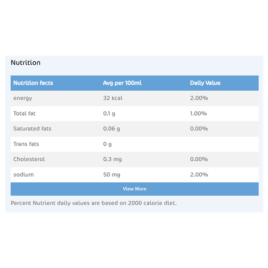Select the 0.3 mg cholesterol value
268x268 pixels.
pyautogui.click(x=112, y=159)
